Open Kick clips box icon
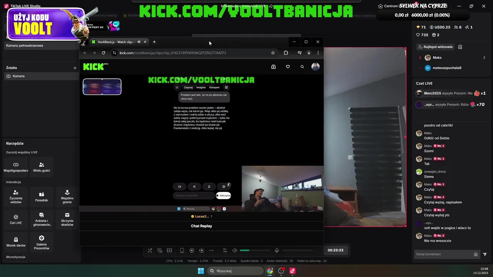Image resolution: width=493 pixels, height=277 pixels. (273, 67)
